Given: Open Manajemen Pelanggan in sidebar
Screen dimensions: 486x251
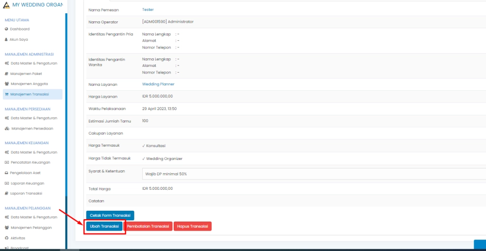Looking at the screenshot, I should (31, 227).
